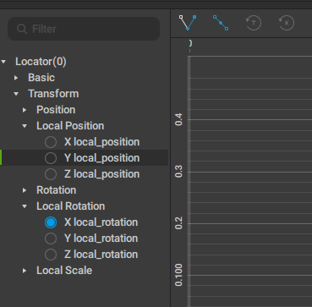Click the reset key (K) icon
Screen dimensions: 312x307
pyautogui.click(x=287, y=23)
